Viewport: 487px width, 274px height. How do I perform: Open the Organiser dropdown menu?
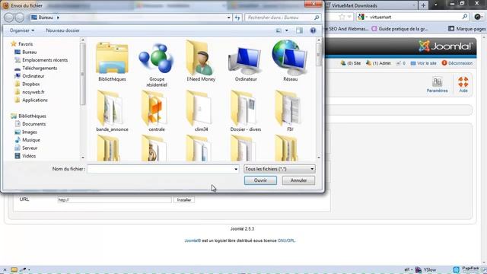tap(22, 30)
